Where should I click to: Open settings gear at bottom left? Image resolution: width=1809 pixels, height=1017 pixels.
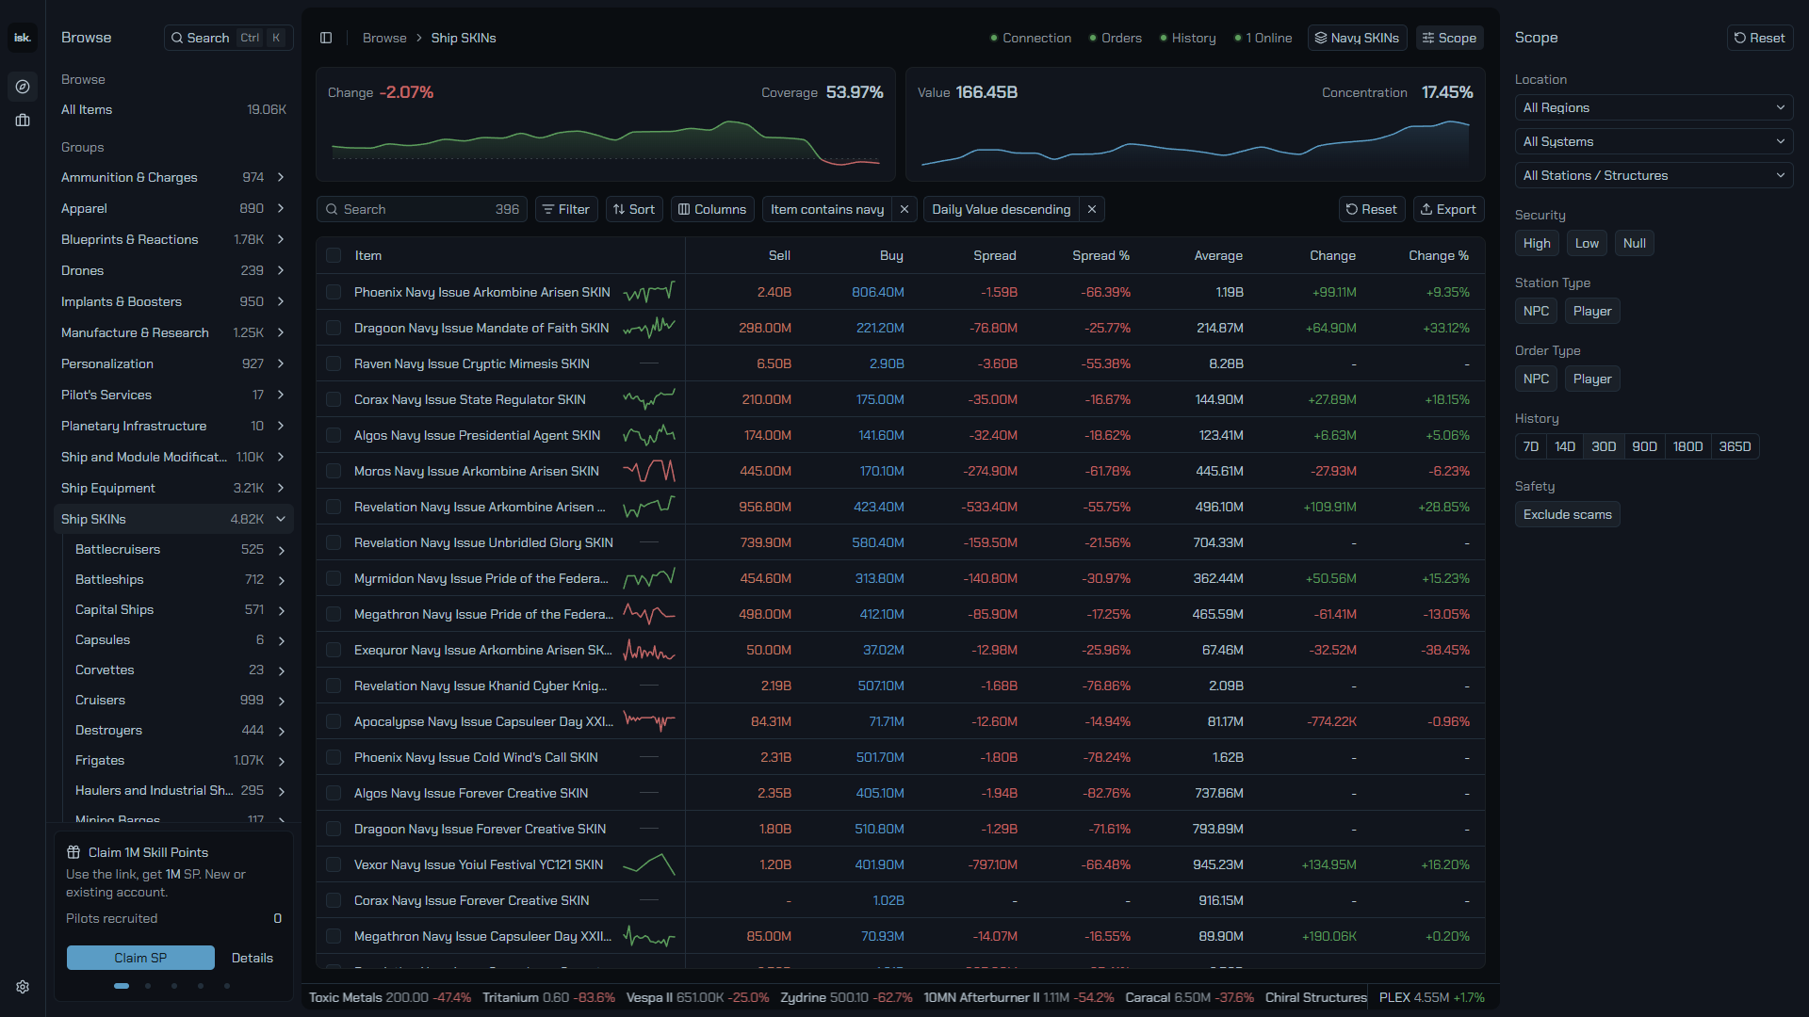tap(23, 987)
